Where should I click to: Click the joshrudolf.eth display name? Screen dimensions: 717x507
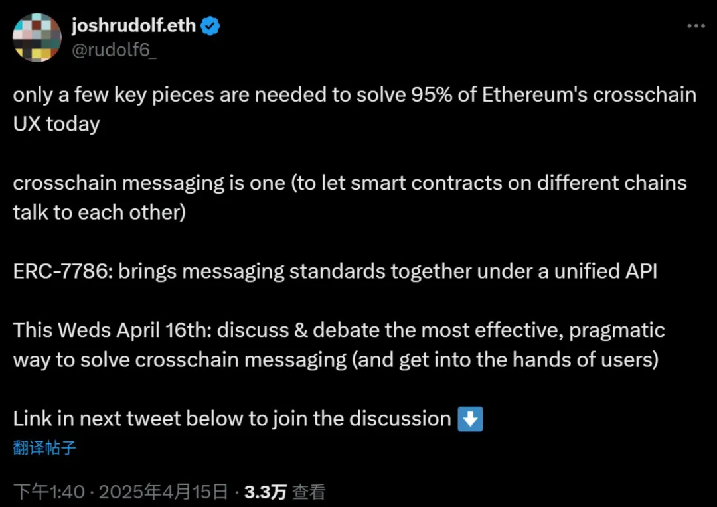(x=133, y=26)
